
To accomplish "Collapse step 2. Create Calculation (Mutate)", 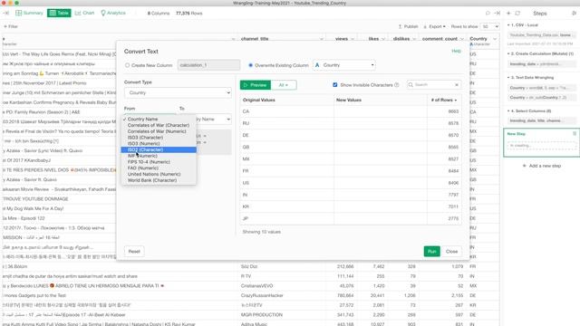I will pyautogui.click(x=508, y=53).
